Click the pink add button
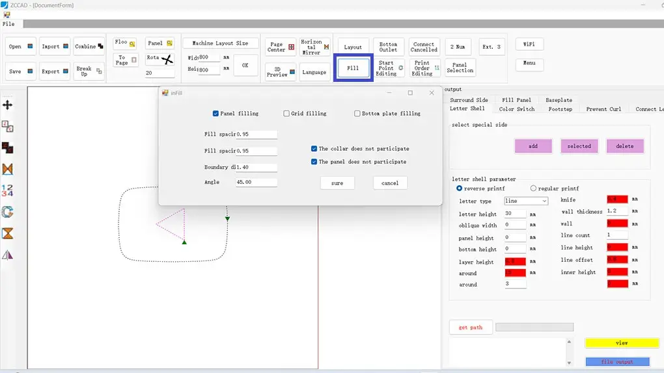This screenshot has width=664, height=373. pos(533,146)
